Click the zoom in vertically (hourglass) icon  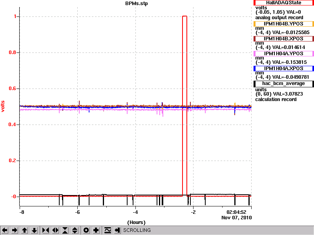(x=65, y=230)
